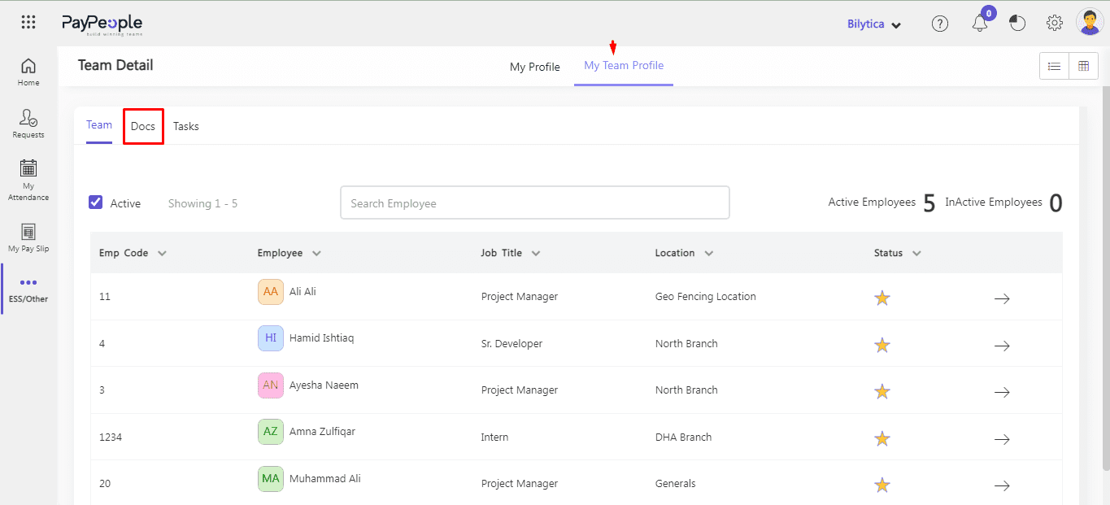Screen dimensions: 1110x505
Task: Open the Settings gear icon
Action: pos(1054,23)
